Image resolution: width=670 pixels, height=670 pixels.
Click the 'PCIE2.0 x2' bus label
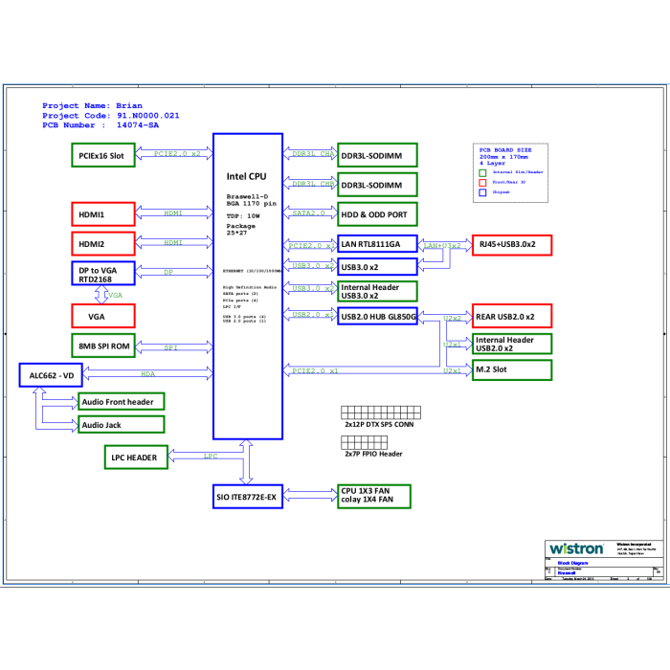tap(177, 154)
